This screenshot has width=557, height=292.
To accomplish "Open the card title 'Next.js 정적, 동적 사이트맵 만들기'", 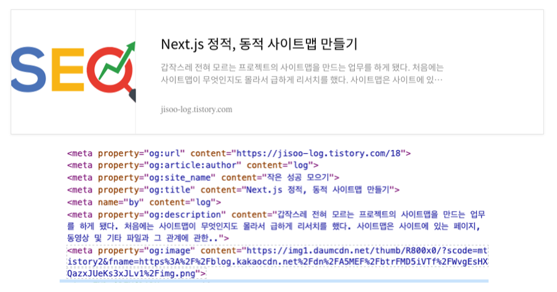I will [x=259, y=45].
